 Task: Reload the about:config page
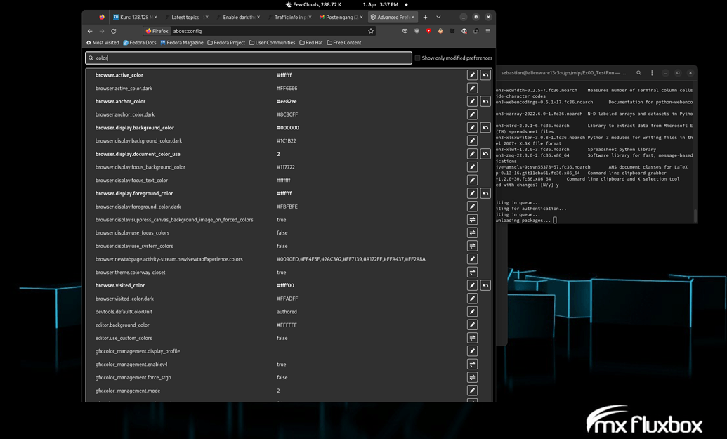[113, 31]
